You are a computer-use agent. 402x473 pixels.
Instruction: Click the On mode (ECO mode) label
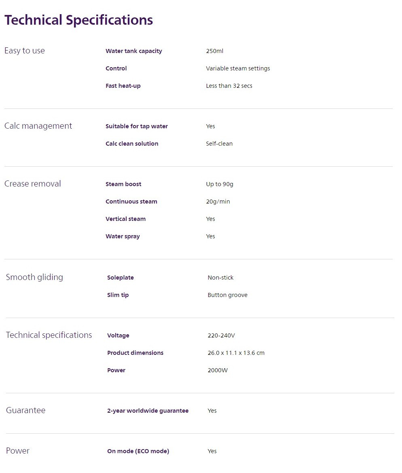click(138, 451)
